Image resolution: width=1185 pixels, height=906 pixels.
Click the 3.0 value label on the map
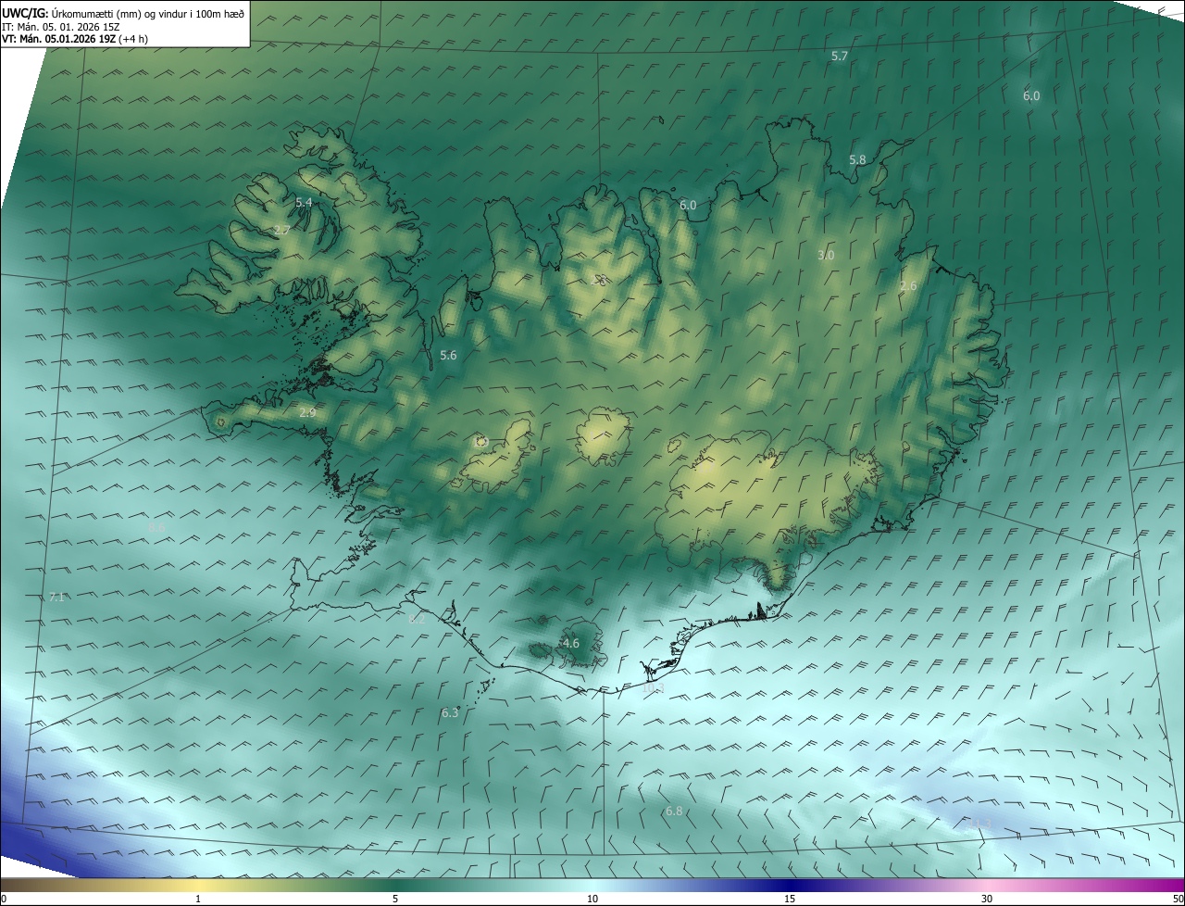(826, 256)
